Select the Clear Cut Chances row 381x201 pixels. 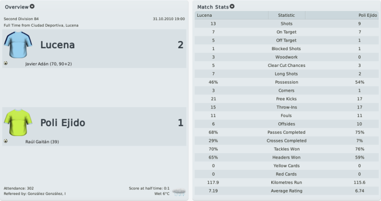coord(287,65)
